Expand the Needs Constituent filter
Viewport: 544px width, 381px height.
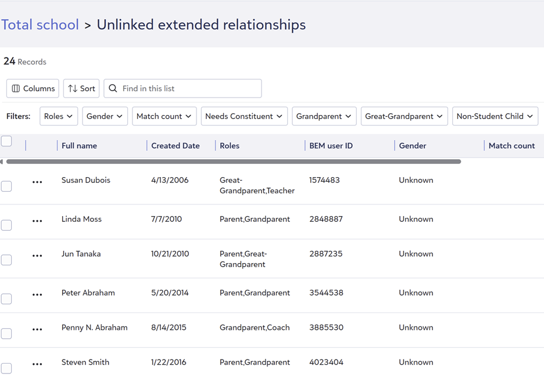click(244, 116)
